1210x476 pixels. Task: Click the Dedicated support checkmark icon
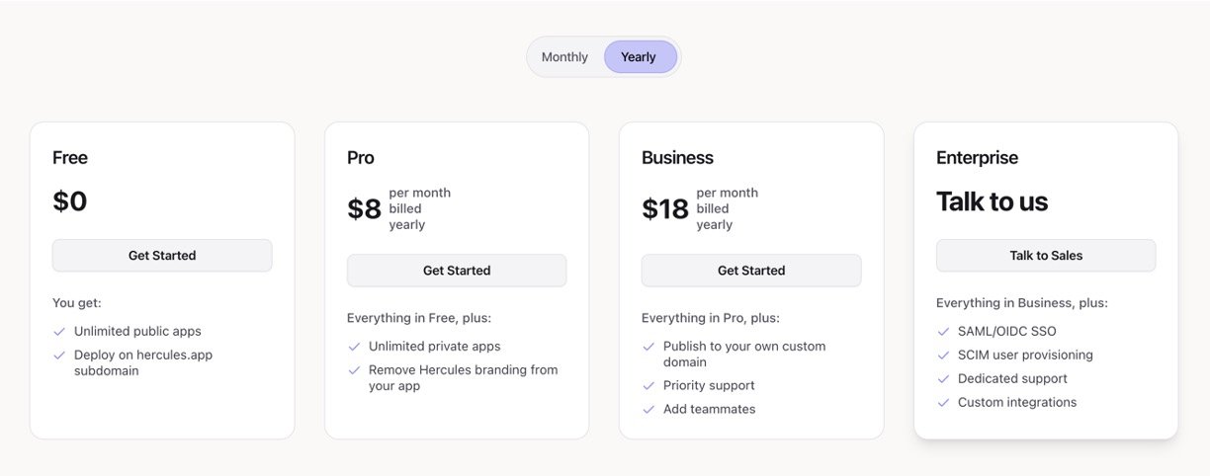[x=943, y=379]
